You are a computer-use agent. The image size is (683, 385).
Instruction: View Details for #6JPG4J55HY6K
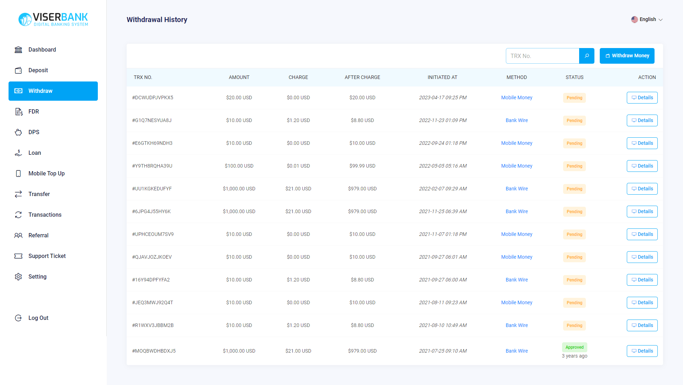[x=642, y=212]
